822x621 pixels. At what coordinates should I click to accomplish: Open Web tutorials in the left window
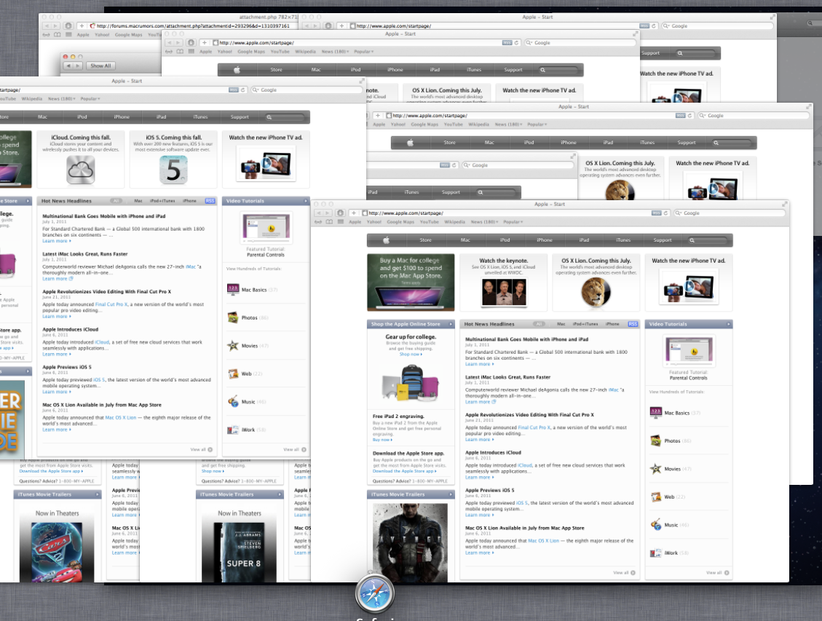245,373
